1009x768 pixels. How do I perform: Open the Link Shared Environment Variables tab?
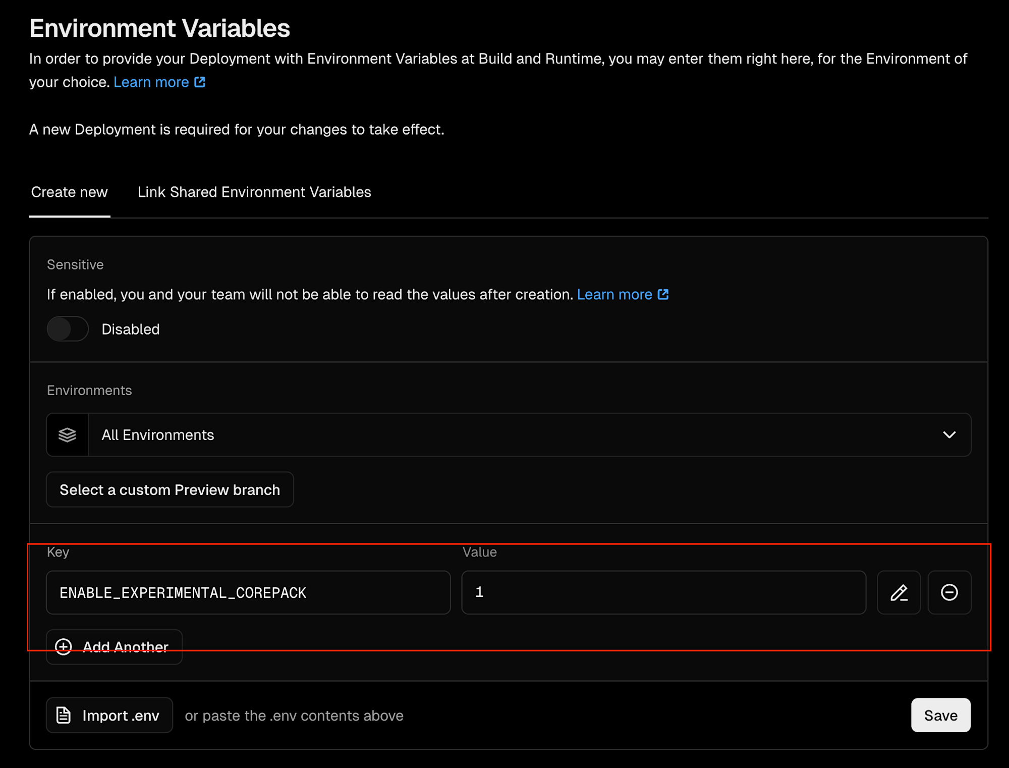(x=254, y=192)
